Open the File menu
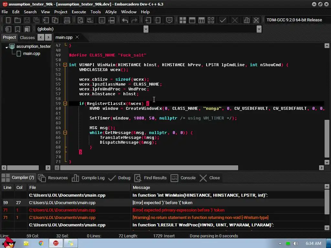This screenshot has width=331, height=248. click(x=5, y=12)
